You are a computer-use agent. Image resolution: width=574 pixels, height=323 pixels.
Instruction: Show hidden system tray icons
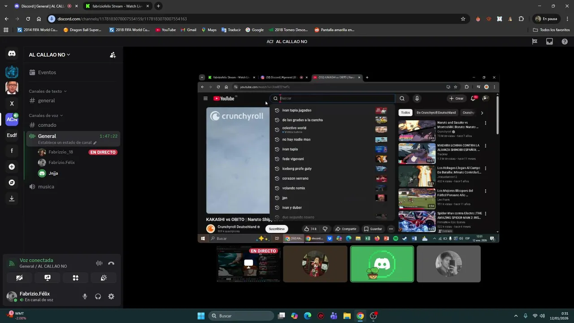click(x=516, y=316)
